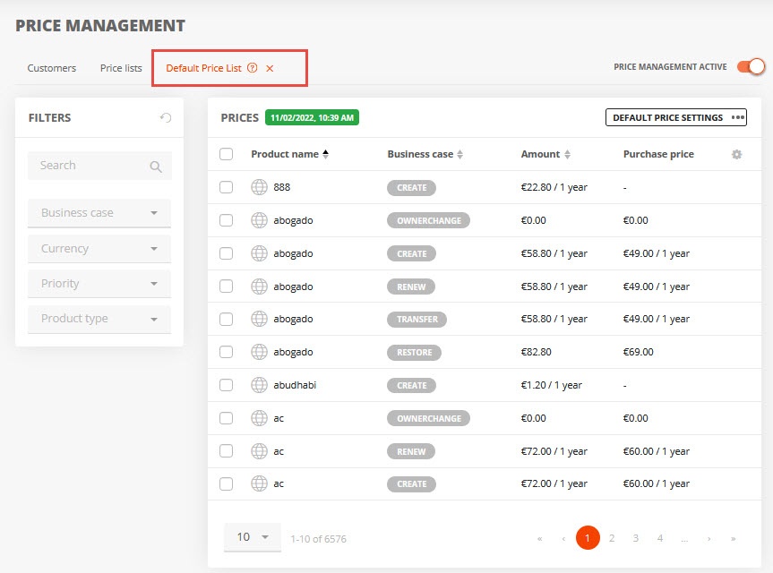
Task: Click globe icon in abogado TRANSFER row
Action: coord(259,319)
